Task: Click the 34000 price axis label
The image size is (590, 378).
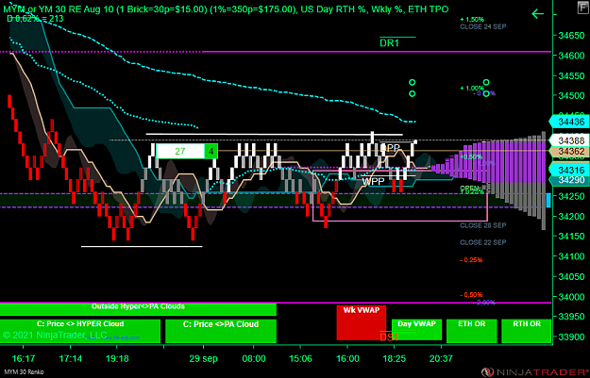Action: [x=571, y=297]
